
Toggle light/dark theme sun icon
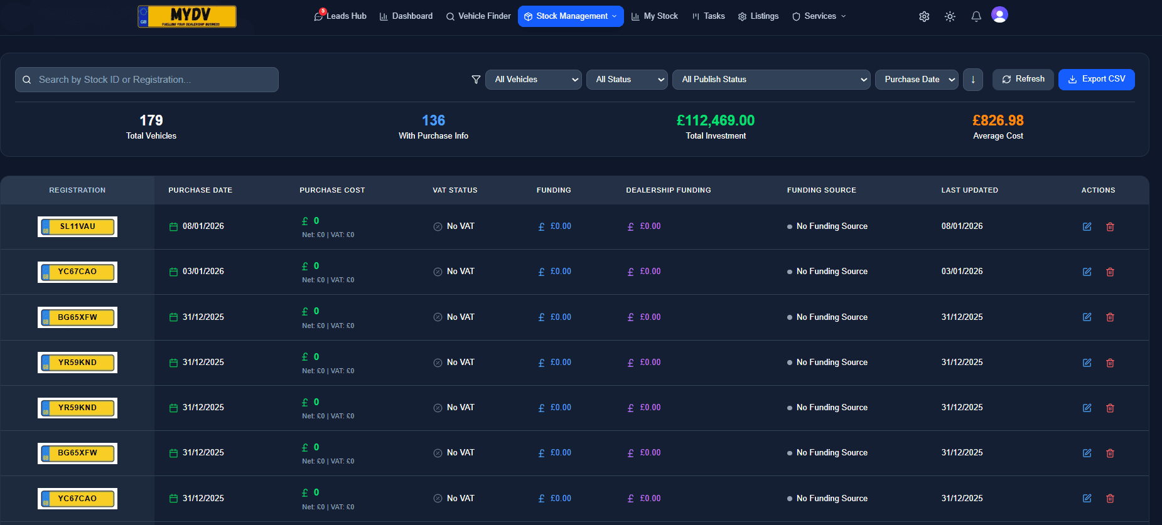tap(950, 17)
